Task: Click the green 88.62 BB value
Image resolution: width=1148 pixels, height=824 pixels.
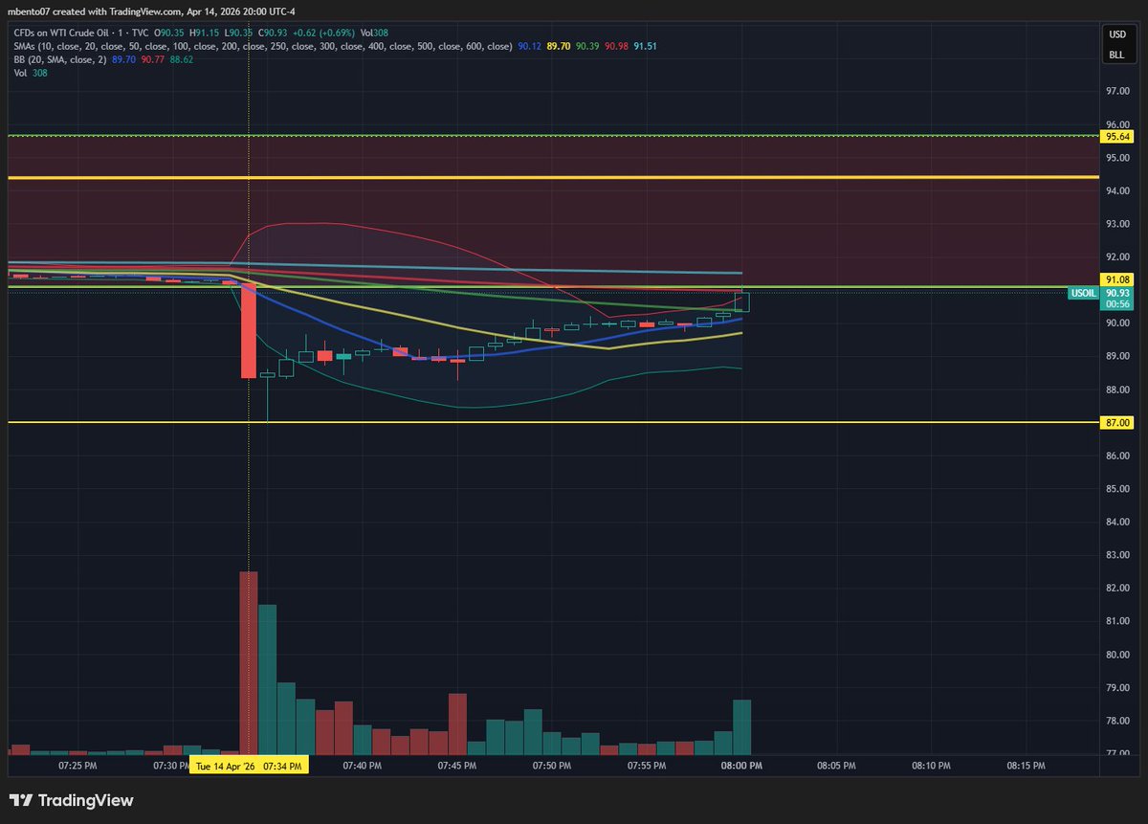Action: 181,59
